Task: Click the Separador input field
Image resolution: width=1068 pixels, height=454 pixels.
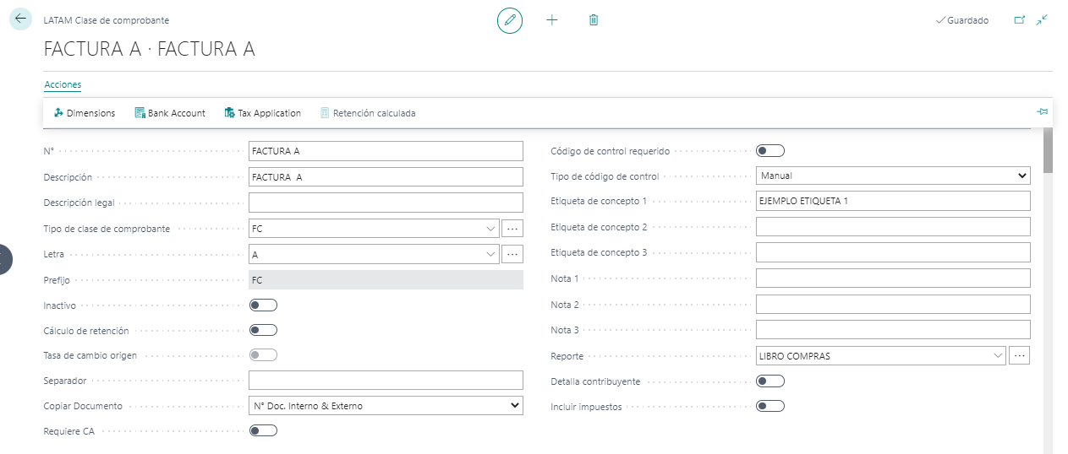Action: pos(386,381)
